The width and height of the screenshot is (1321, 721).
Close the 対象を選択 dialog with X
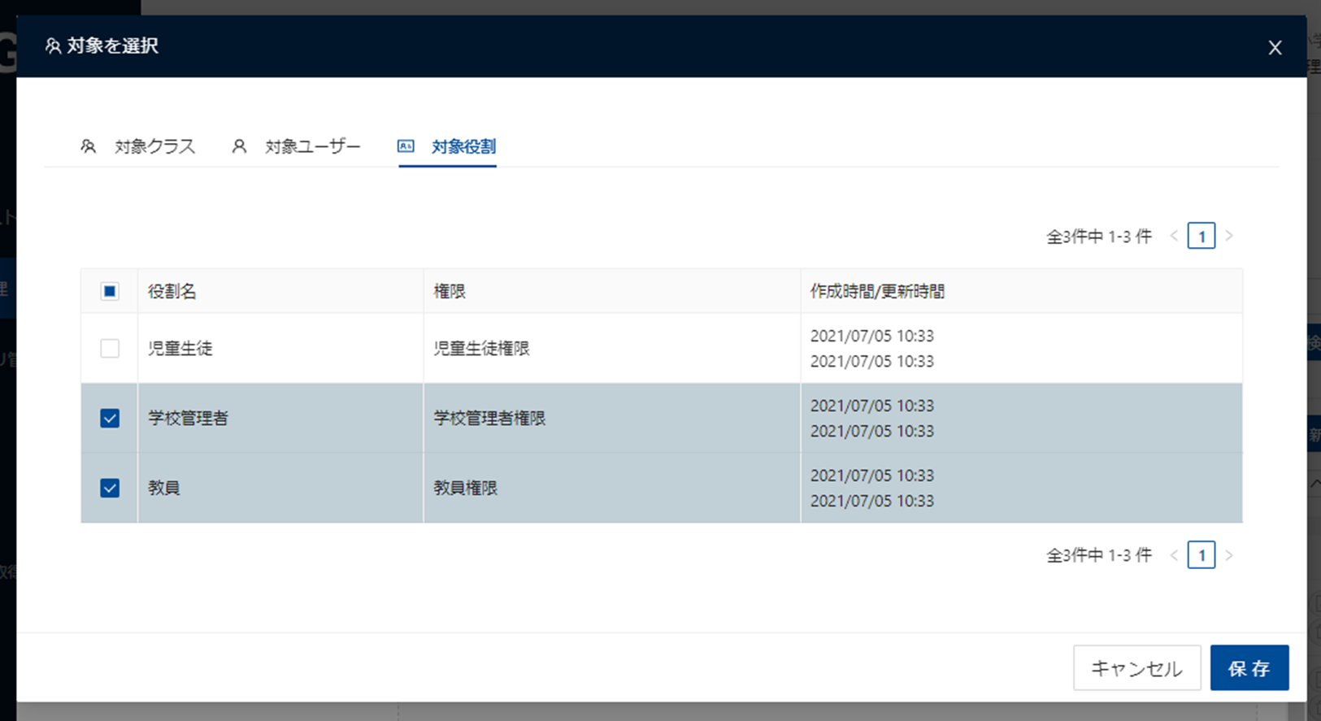click(1275, 48)
